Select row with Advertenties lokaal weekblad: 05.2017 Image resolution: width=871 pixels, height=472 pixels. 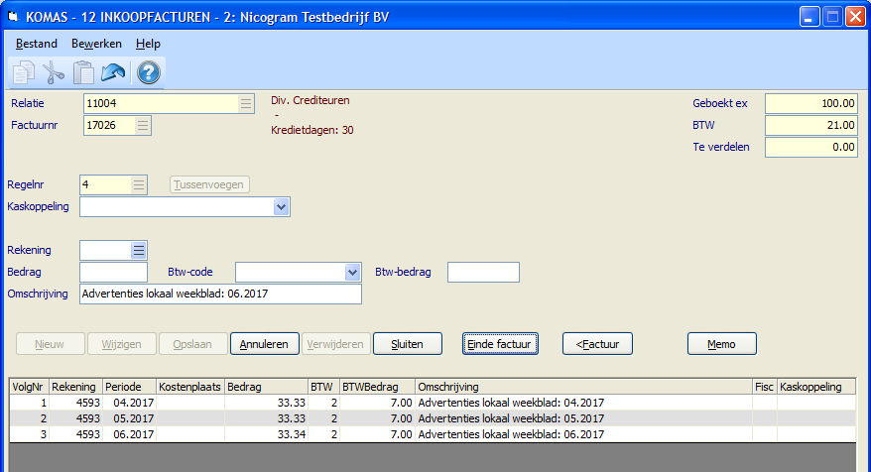click(433, 418)
